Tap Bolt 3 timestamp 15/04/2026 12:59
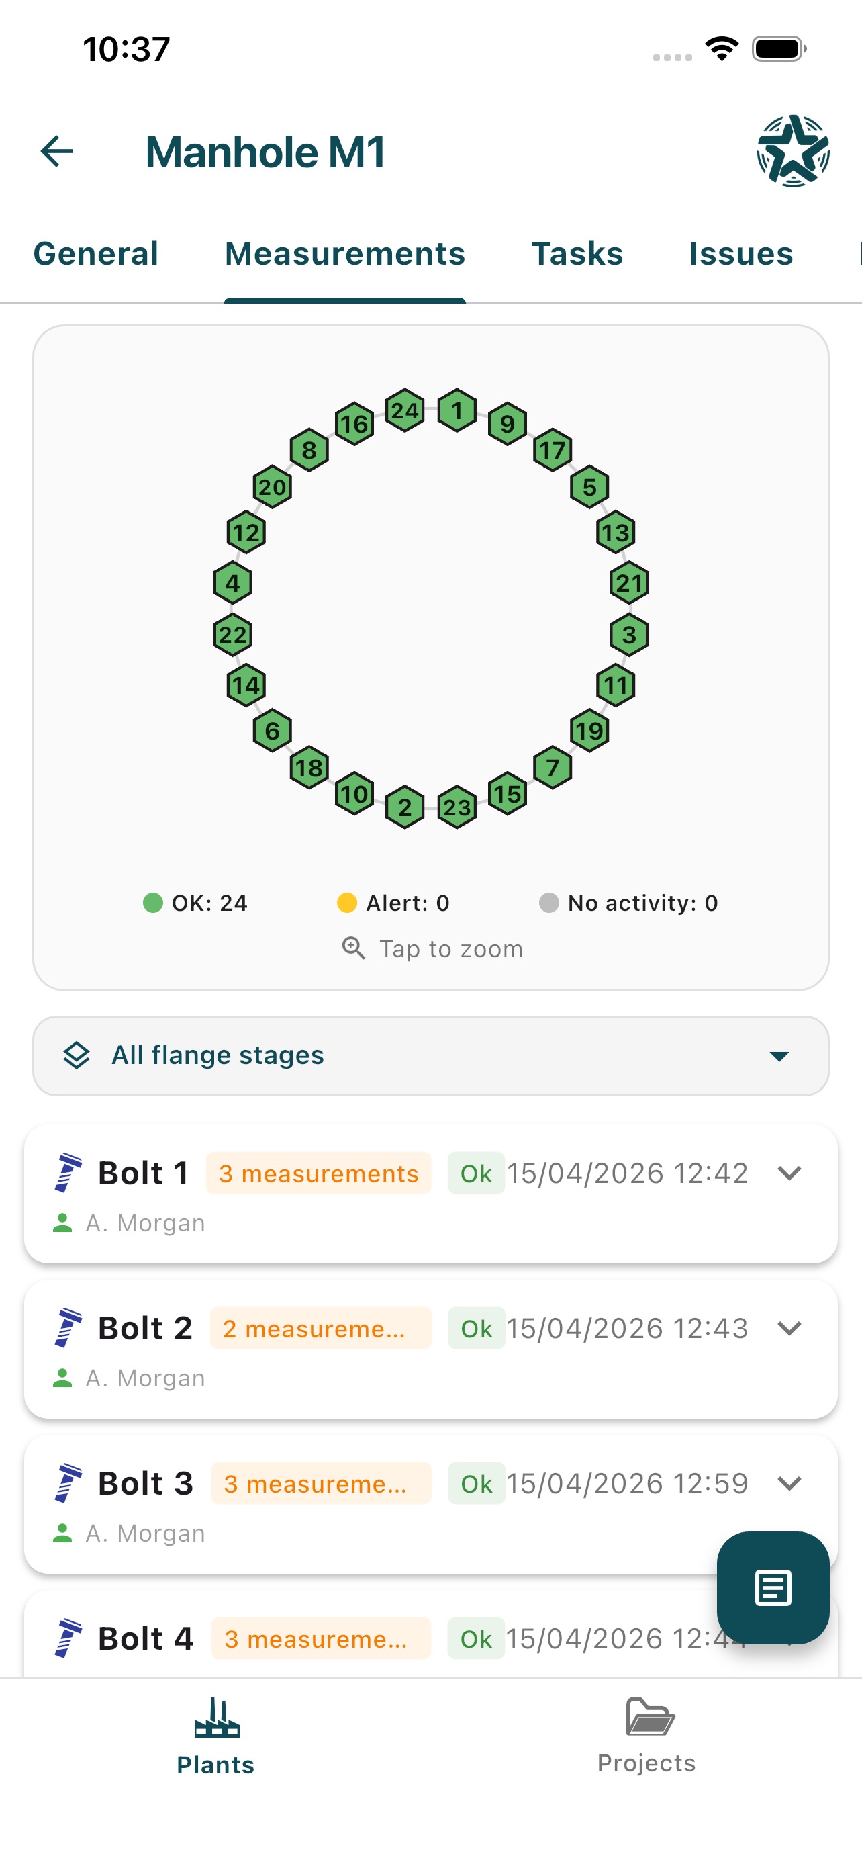The image size is (862, 1866). click(627, 1483)
